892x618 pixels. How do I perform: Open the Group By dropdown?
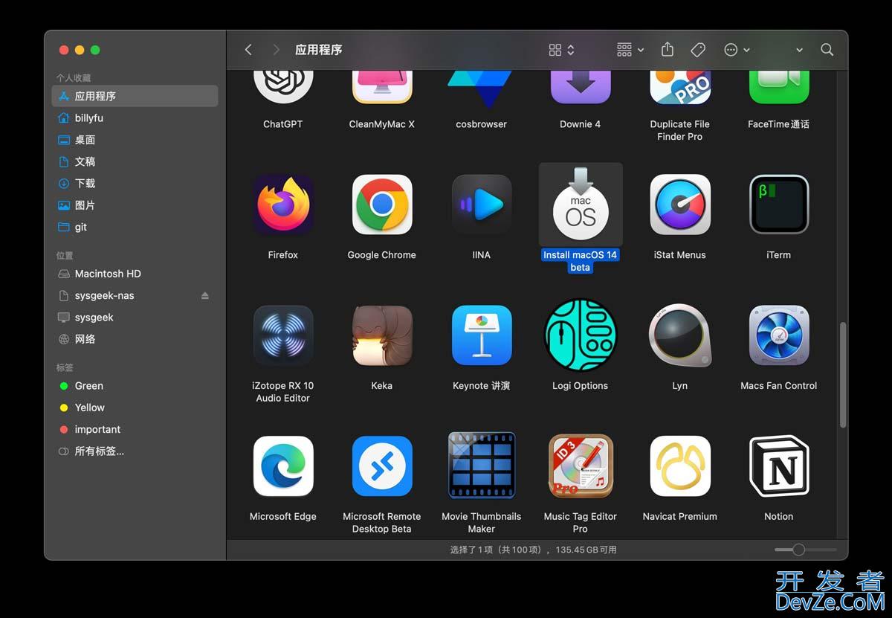pos(630,50)
